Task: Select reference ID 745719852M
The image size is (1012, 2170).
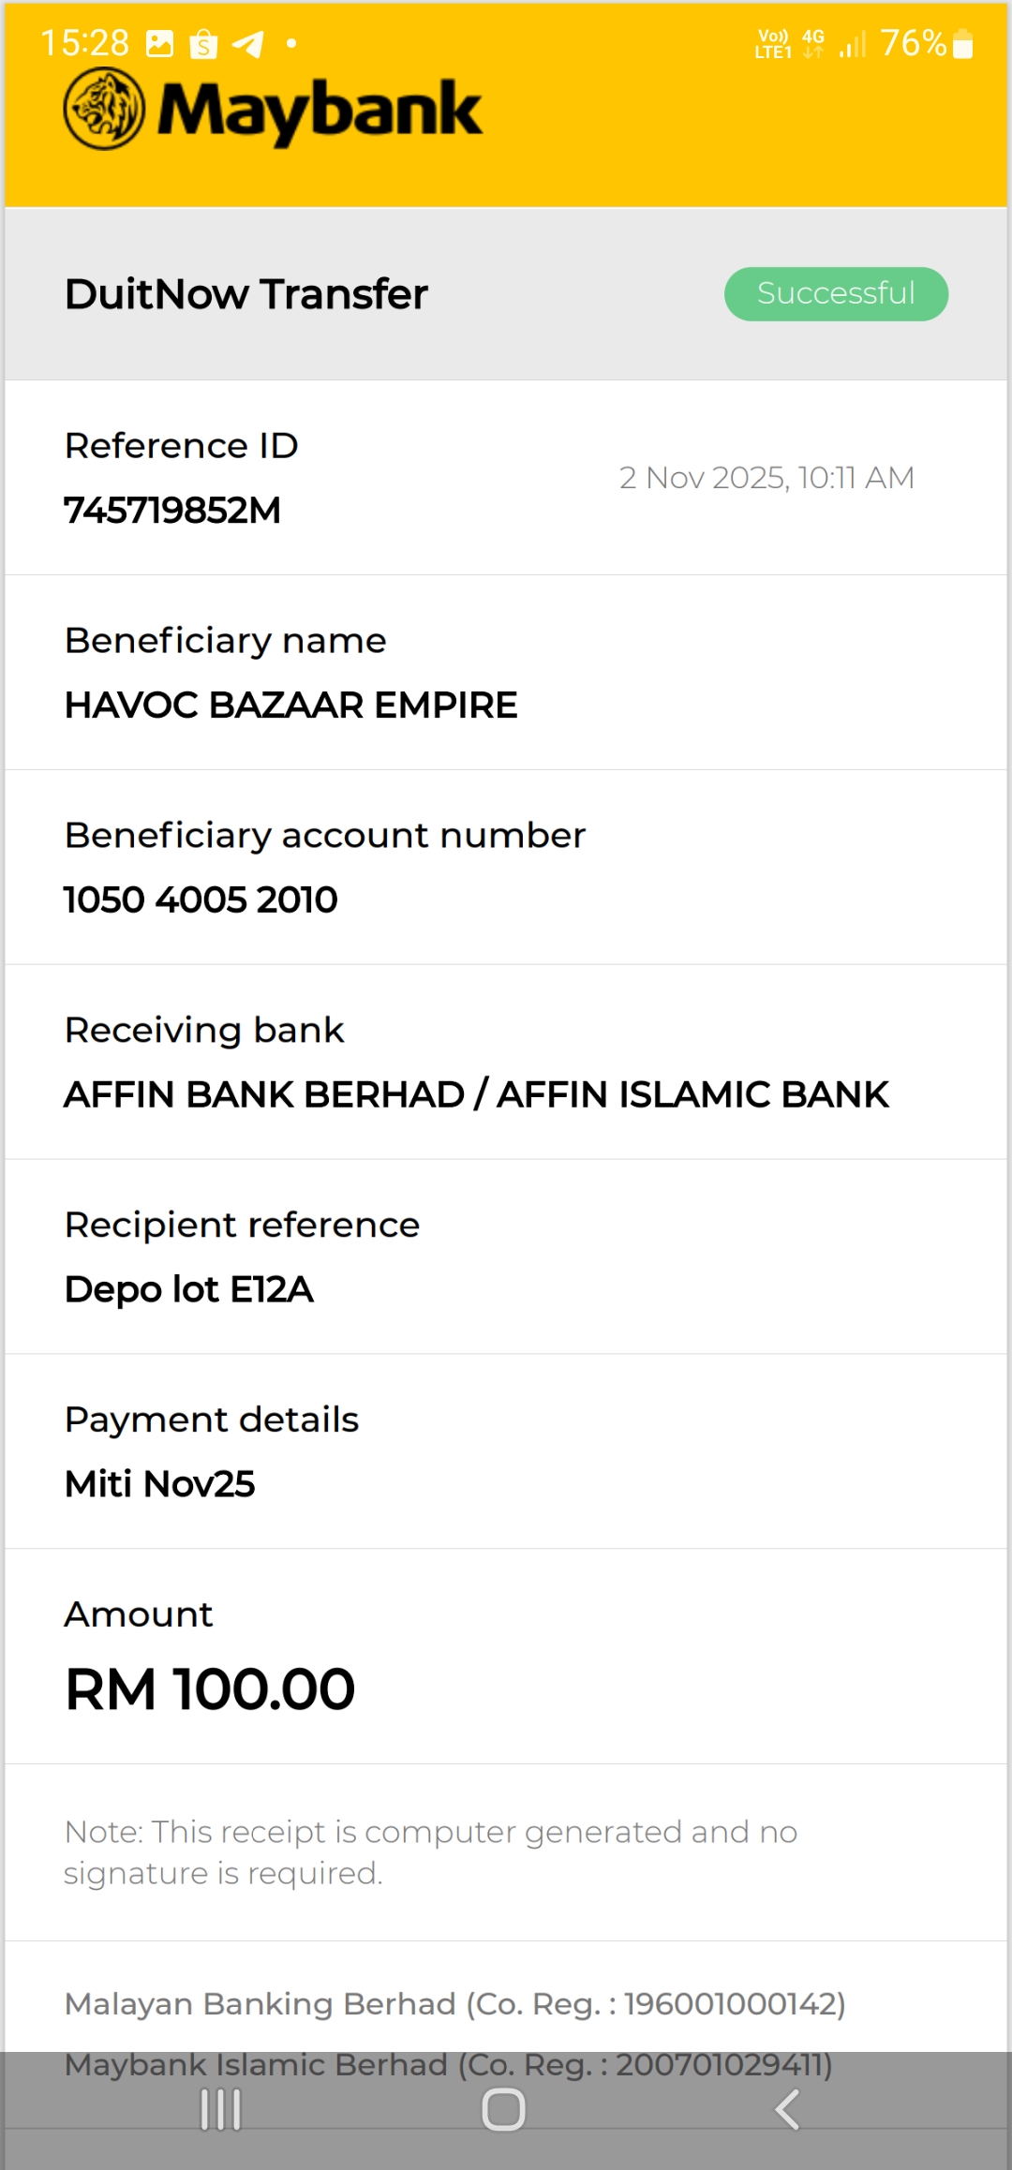Action: [172, 511]
